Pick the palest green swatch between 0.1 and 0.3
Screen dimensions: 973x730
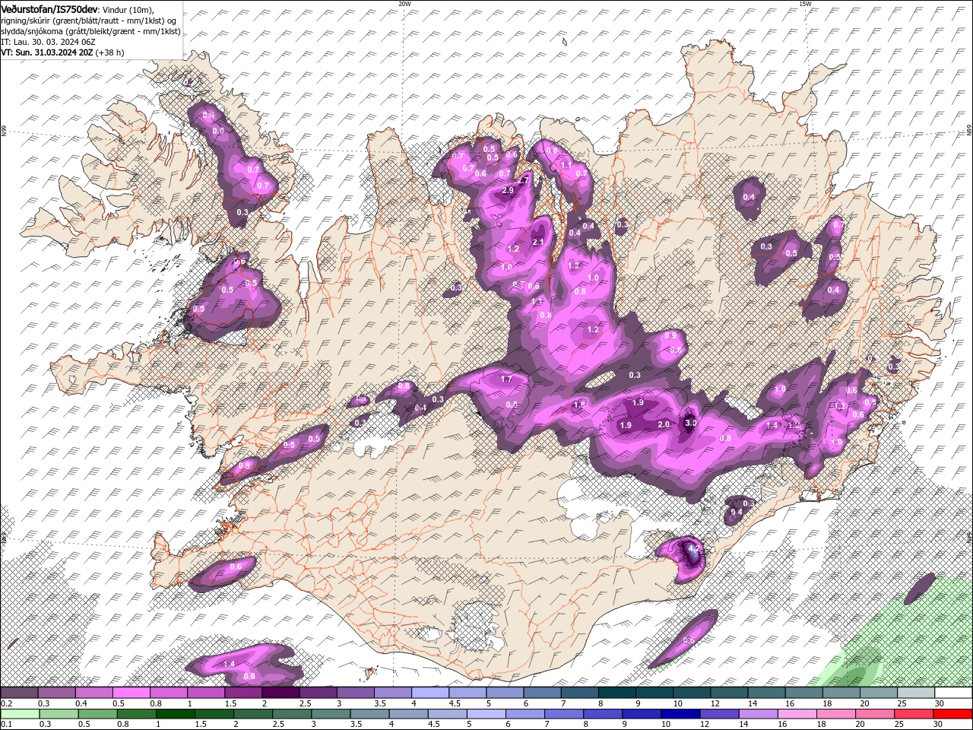(19, 714)
